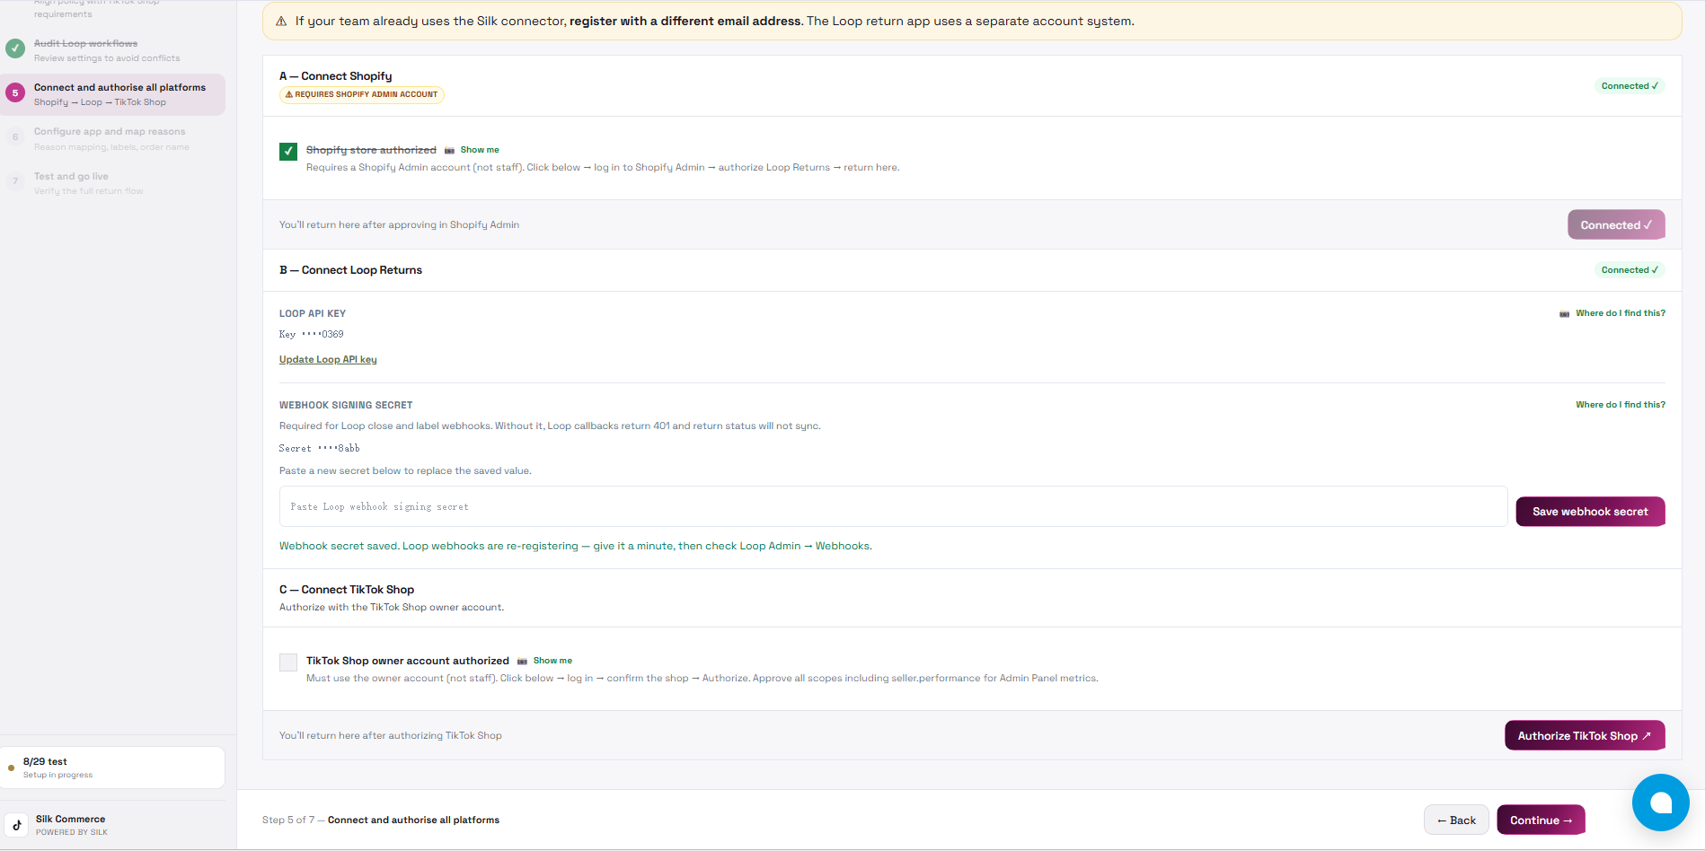Image resolution: width=1705 pixels, height=851 pixels.
Task: Open the chat support bubble
Action: pos(1660,803)
